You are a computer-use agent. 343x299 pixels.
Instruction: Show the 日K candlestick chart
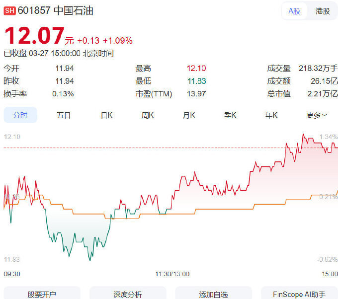click(106, 115)
